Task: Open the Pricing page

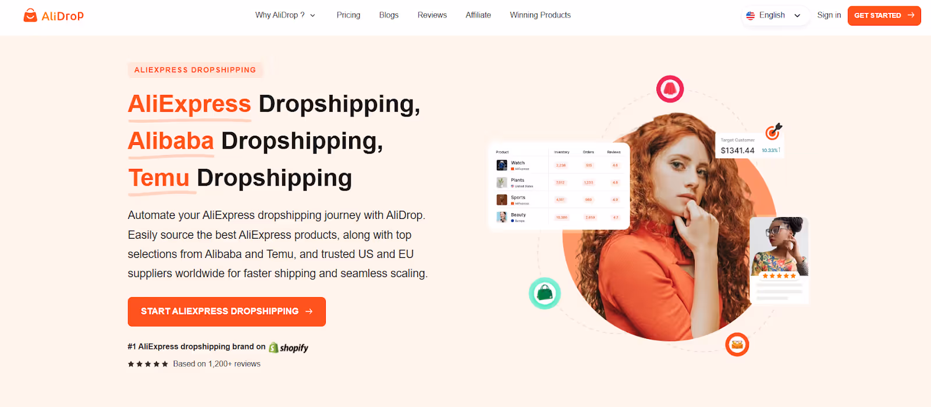Action: (x=349, y=15)
